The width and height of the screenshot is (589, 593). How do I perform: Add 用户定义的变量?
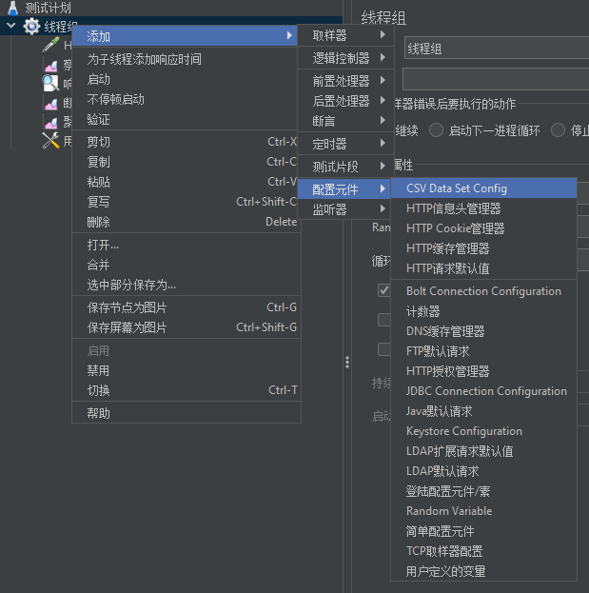pos(483,571)
